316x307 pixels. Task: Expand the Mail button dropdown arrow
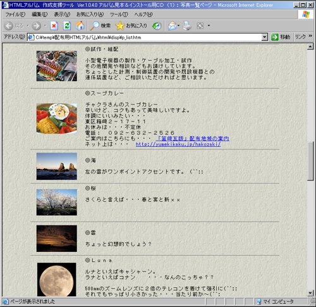tap(179, 25)
